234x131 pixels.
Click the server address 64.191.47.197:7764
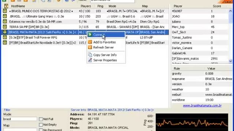[101, 114]
